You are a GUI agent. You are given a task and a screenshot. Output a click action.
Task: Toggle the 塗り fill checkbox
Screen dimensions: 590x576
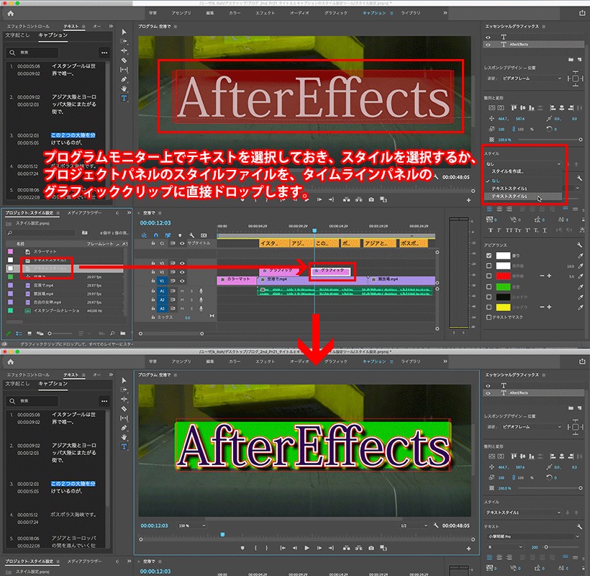489,256
